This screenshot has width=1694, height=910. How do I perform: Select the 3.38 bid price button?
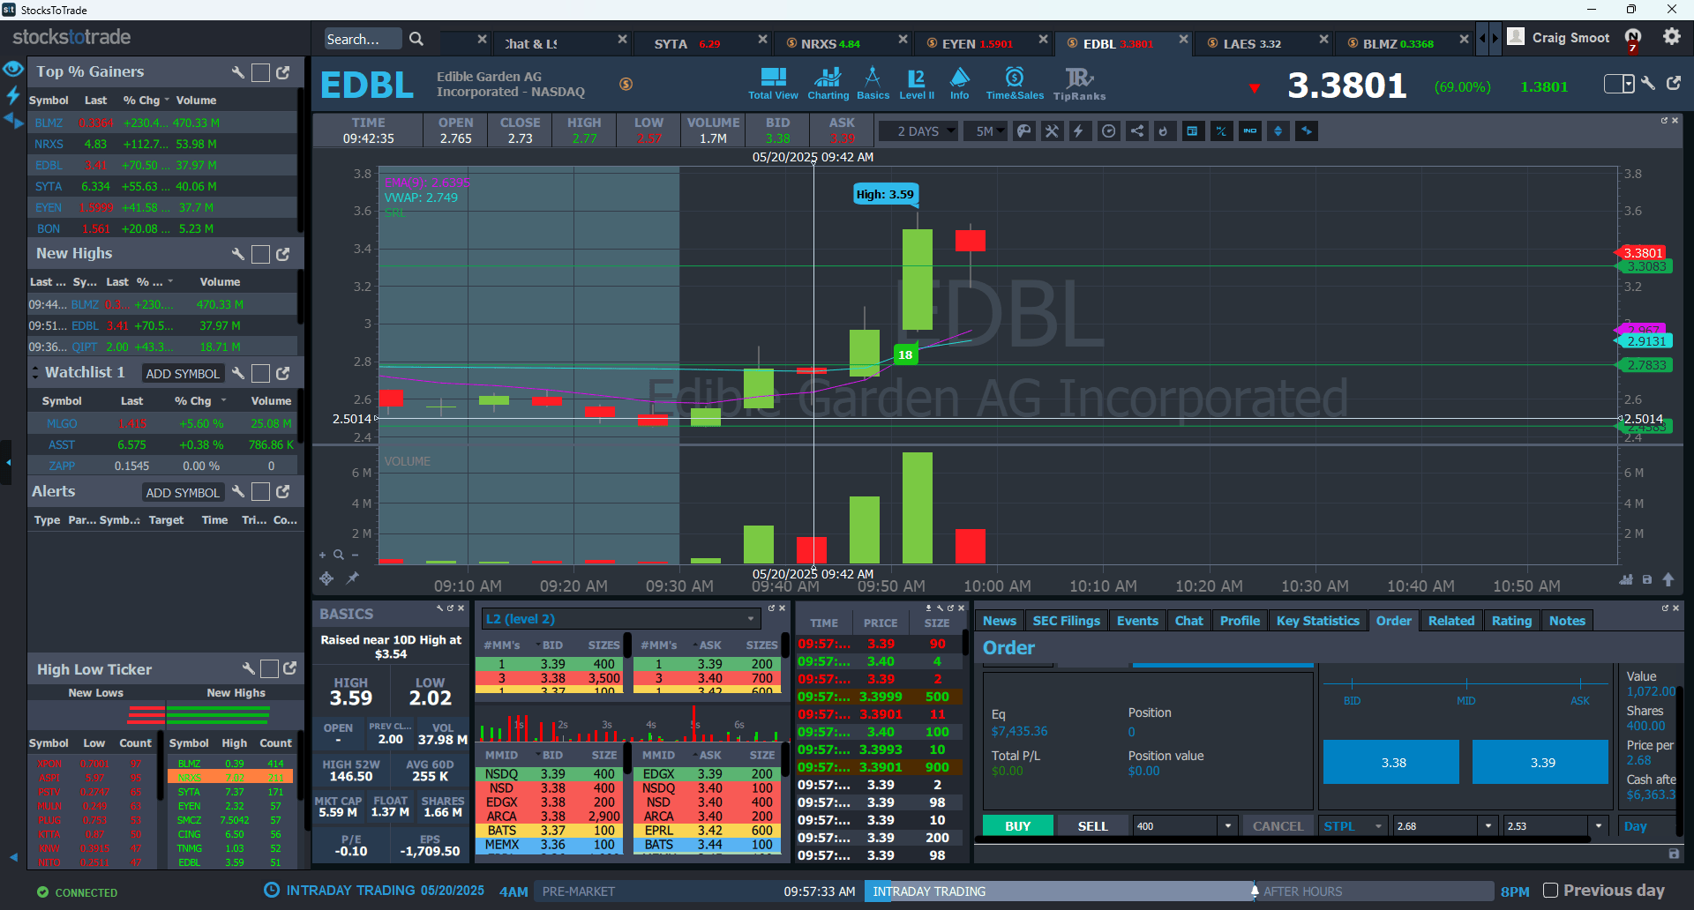click(1391, 762)
